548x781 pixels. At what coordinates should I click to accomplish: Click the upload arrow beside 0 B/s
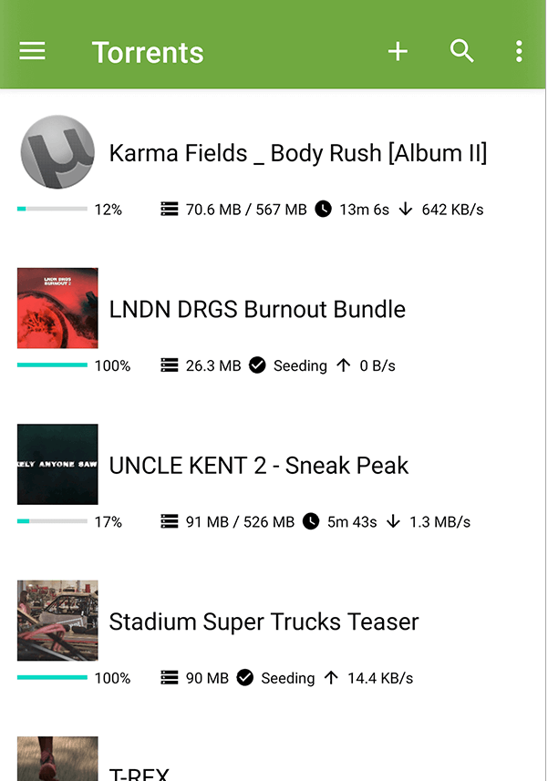point(343,365)
